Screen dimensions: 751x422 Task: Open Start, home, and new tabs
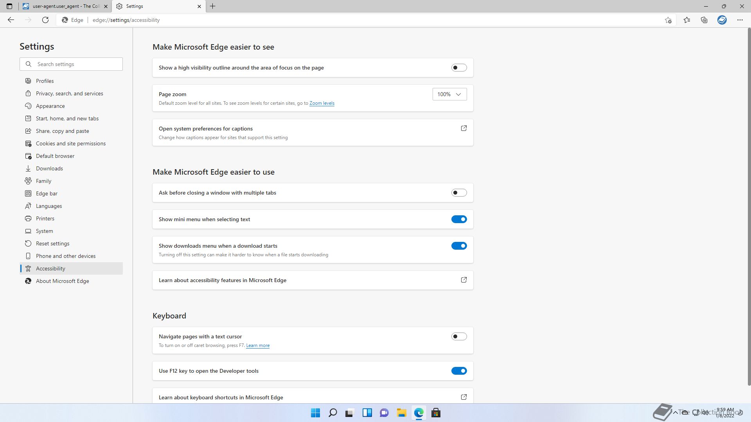pos(71,118)
